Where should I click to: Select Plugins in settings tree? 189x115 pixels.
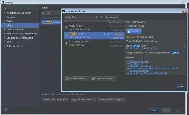coord(20,25)
